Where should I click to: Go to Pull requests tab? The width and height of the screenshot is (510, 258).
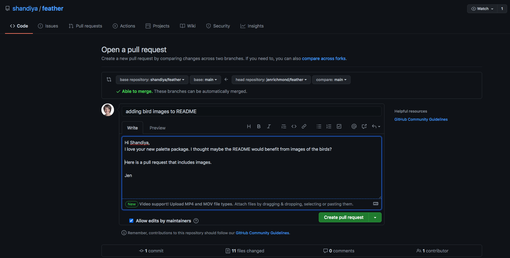coord(85,26)
